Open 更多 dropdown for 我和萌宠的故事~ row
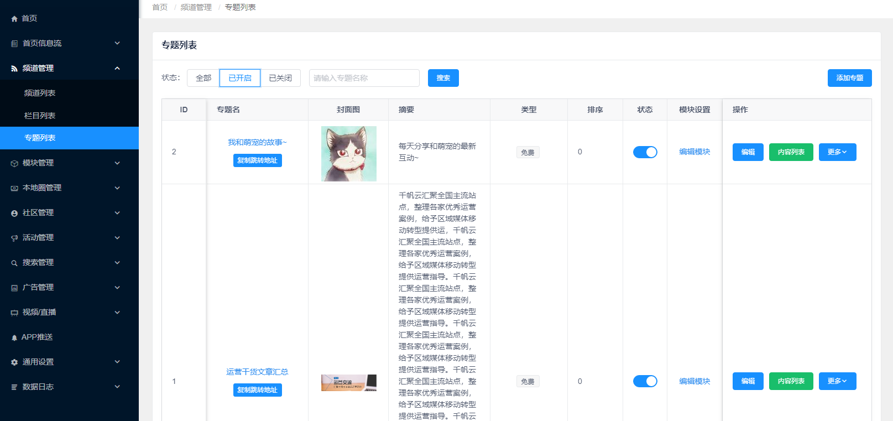Image resolution: width=893 pixels, height=421 pixels. click(x=837, y=152)
